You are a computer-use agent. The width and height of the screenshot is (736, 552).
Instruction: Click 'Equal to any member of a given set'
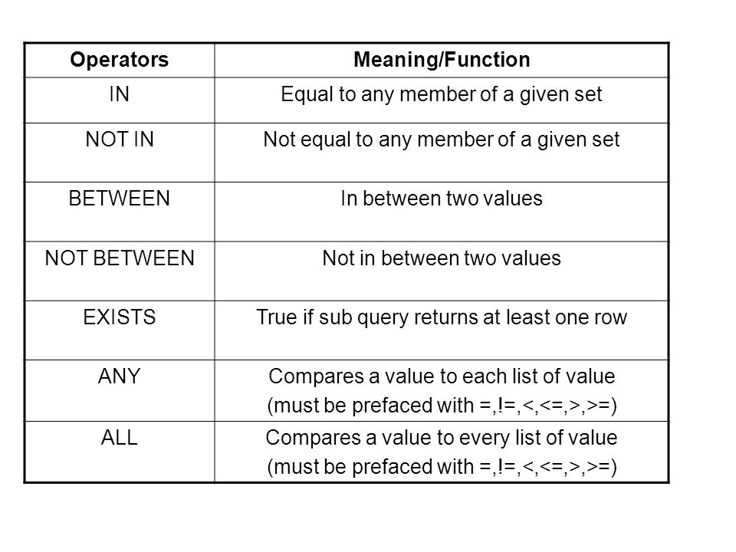[442, 94]
